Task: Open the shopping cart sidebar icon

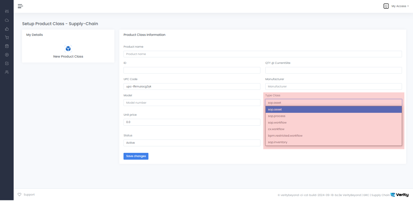Action: (x=7, y=37)
